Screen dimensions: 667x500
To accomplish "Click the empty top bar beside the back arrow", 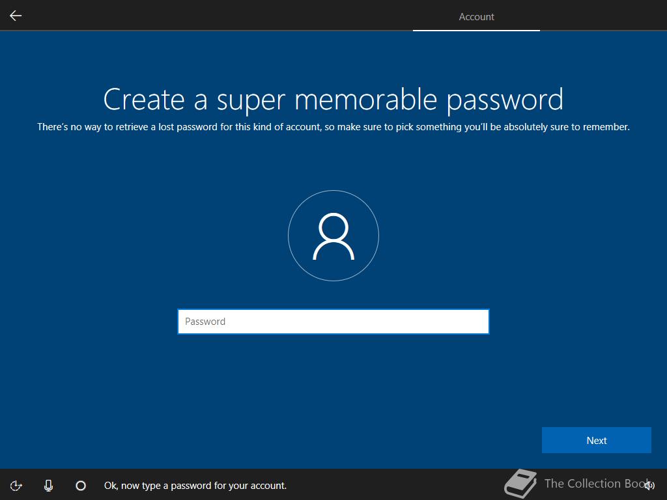I will pos(213,16).
